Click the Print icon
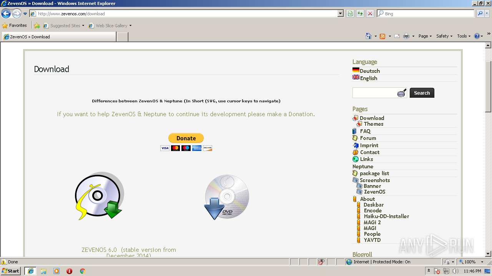Image resolution: width=492 pixels, height=276 pixels. [x=406, y=36]
